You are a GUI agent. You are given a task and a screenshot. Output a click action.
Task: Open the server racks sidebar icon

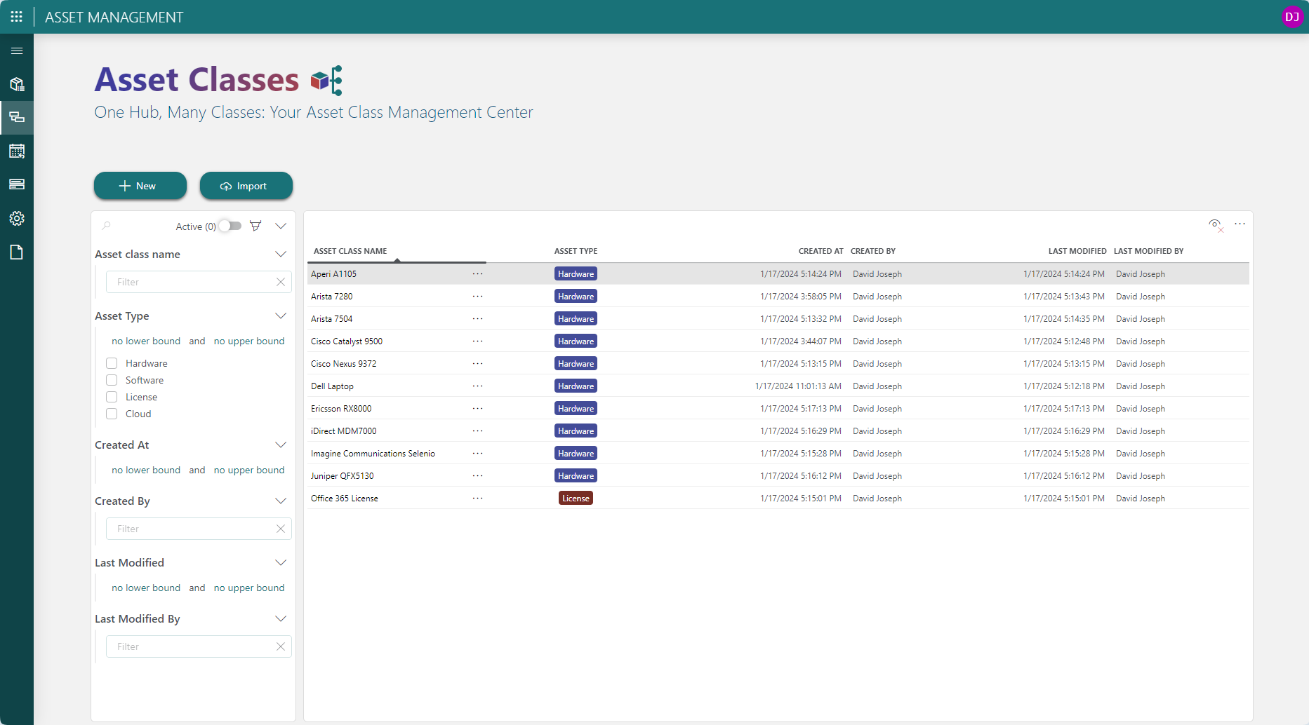coord(17,184)
